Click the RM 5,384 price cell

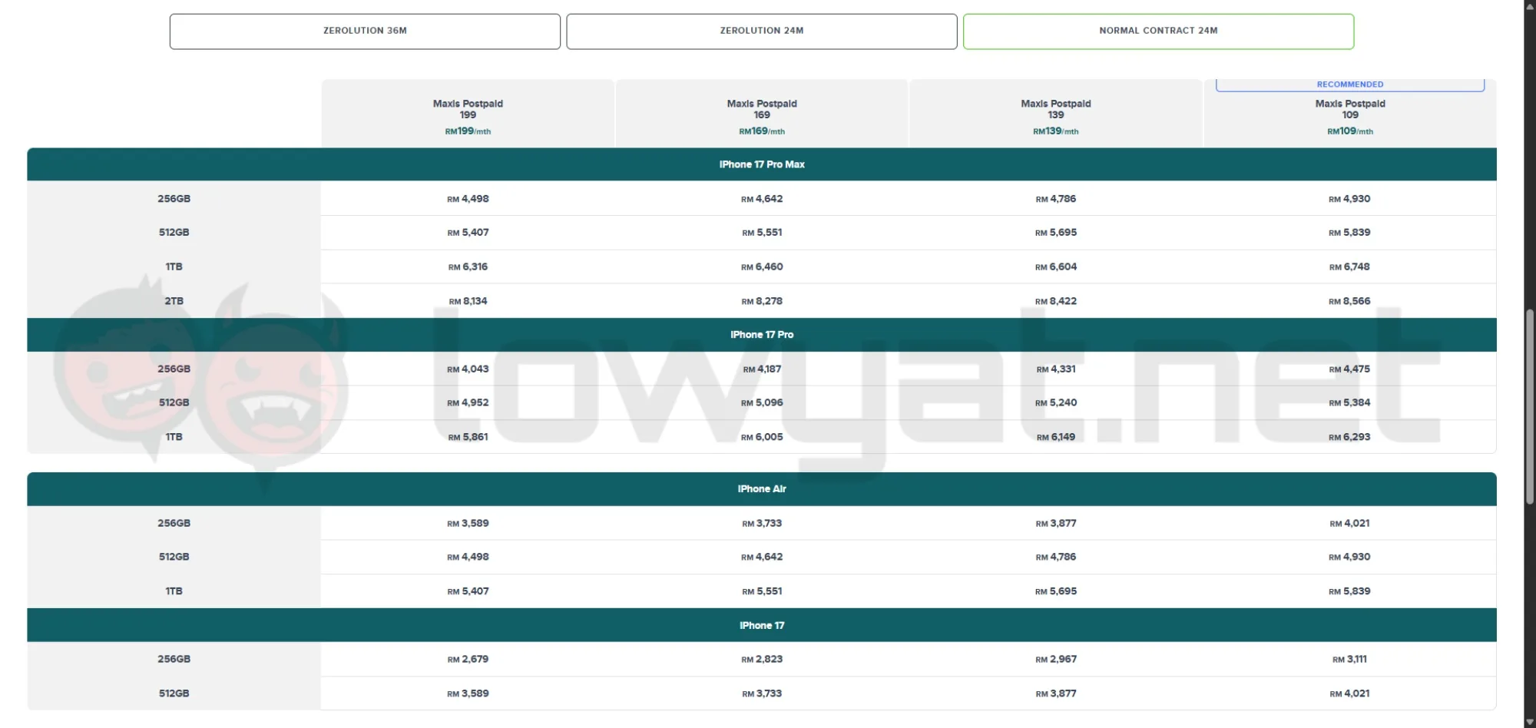point(1349,403)
